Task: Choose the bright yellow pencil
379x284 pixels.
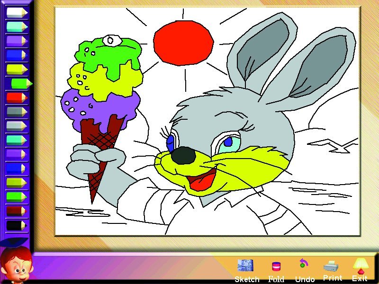Action: (15, 69)
